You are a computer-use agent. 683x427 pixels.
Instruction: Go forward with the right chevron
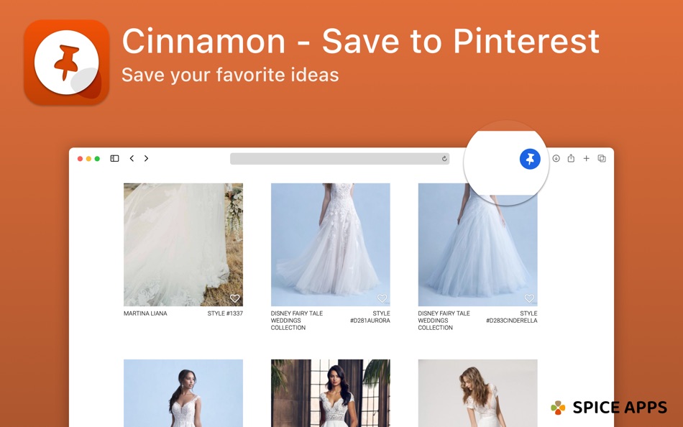click(147, 159)
